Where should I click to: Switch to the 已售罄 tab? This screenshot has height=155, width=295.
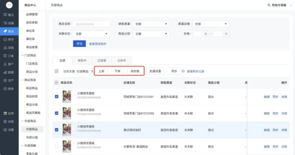[102, 60]
